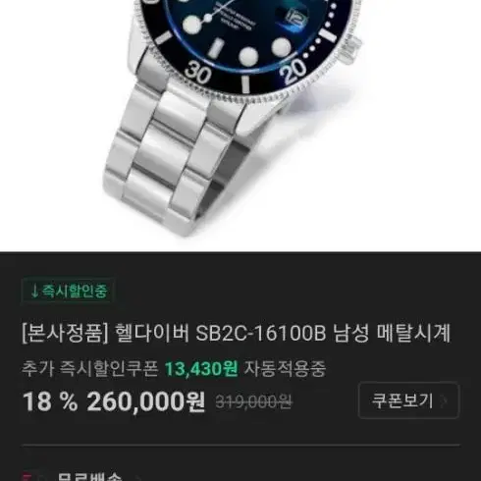Tap the 자동적용중 auto-applied label
Viewport: 481px width, 481px height.
coord(285,369)
